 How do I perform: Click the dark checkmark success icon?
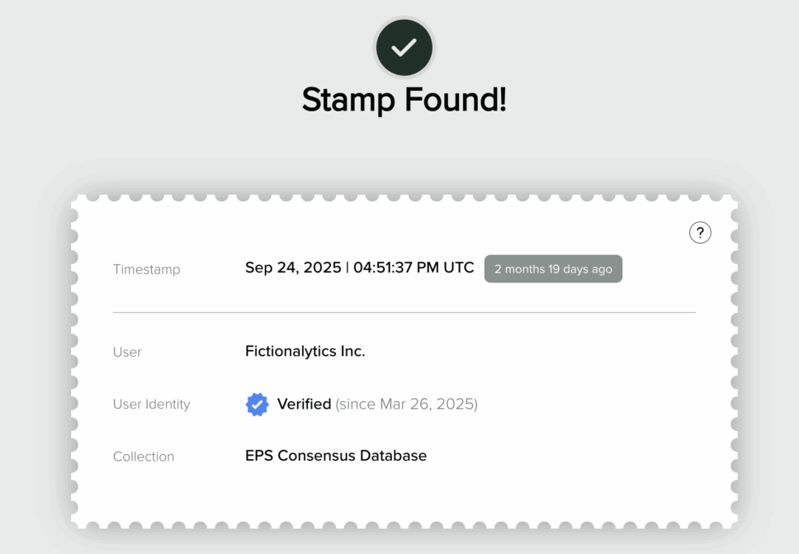[x=404, y=47]
